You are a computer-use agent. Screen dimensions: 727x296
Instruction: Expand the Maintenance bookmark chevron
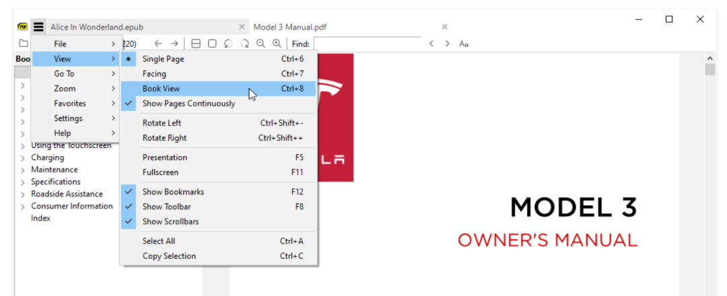(x=23, y=170)
